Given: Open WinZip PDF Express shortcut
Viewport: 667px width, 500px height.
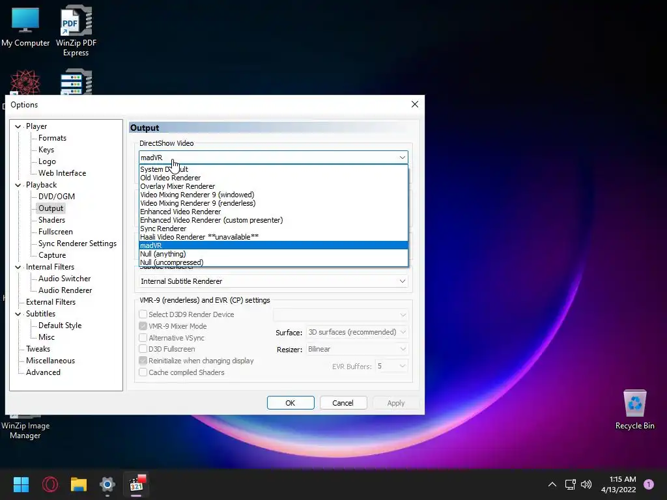Looking at the screenshot, I should point(76,31).
